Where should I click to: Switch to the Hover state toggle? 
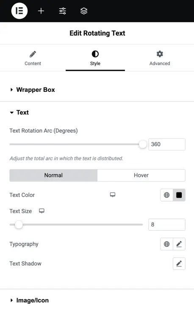[x=141, y=175]
